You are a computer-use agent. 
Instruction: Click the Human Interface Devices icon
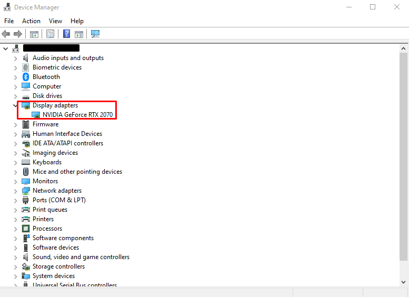click(x=26, y=134)
